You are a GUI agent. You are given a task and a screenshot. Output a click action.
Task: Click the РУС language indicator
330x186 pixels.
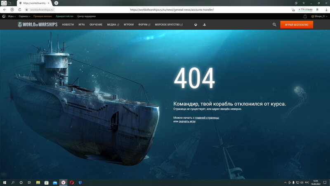tap(307, 182)
